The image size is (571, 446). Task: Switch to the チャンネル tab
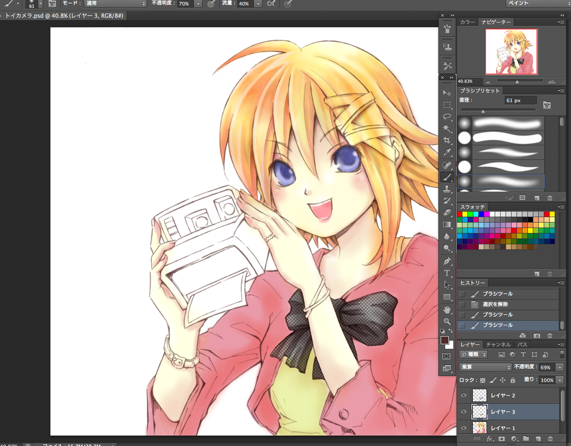498,345
